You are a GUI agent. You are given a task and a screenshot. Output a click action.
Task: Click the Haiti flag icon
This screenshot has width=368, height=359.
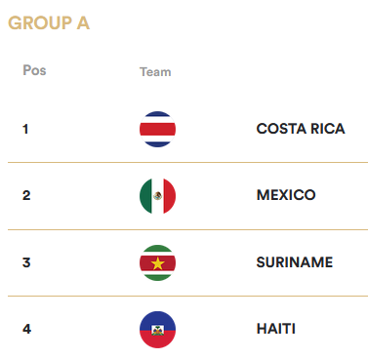pyautogui.click(x=157, y=330)
